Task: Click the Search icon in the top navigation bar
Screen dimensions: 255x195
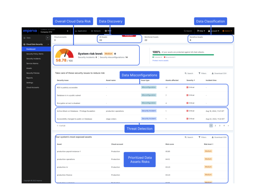Action: [188, 31]
